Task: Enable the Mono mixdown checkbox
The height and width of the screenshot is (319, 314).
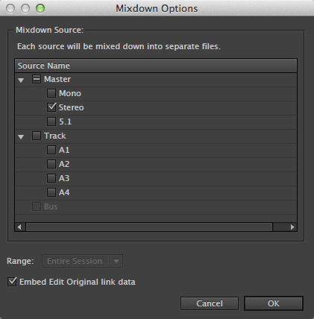Action: pos(51,93)
